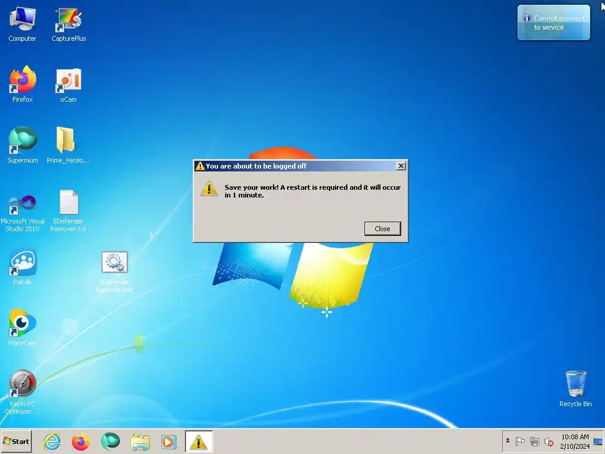Viewport: 605px width, 454px height.
Task: Select the Kevin PC Optimizer shortcut
Action: [x=22, y=393]
